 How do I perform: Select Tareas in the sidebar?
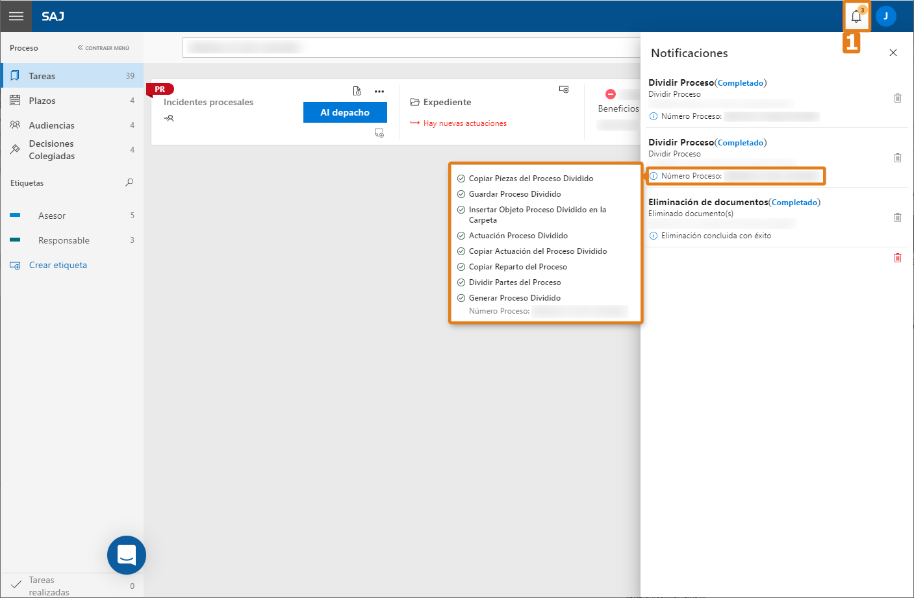coord(72,76)
